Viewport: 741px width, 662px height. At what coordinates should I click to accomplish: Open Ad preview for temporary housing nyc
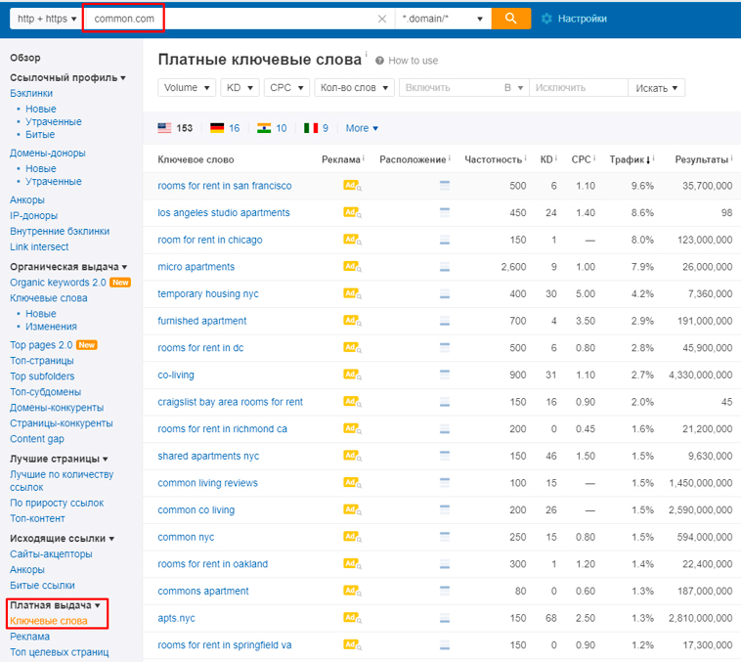352,293
